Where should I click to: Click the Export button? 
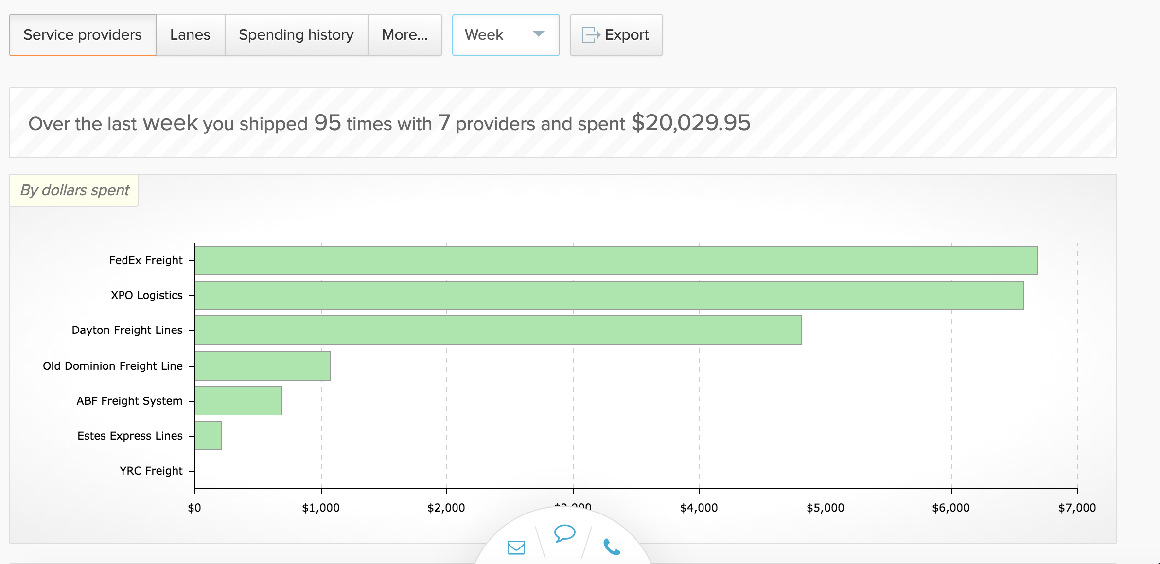(x=616, y=35)
